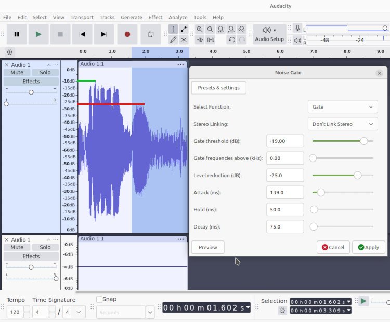Image resolution: width=390 pixels, height=322 pixels.
Task: Click the speaker playback meter icon
Action: [297, 40]
